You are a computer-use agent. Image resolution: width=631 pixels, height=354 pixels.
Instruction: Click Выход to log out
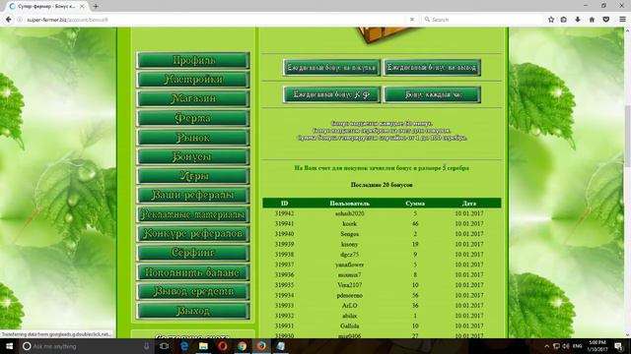pyautogui.click(x=193, y=311)
